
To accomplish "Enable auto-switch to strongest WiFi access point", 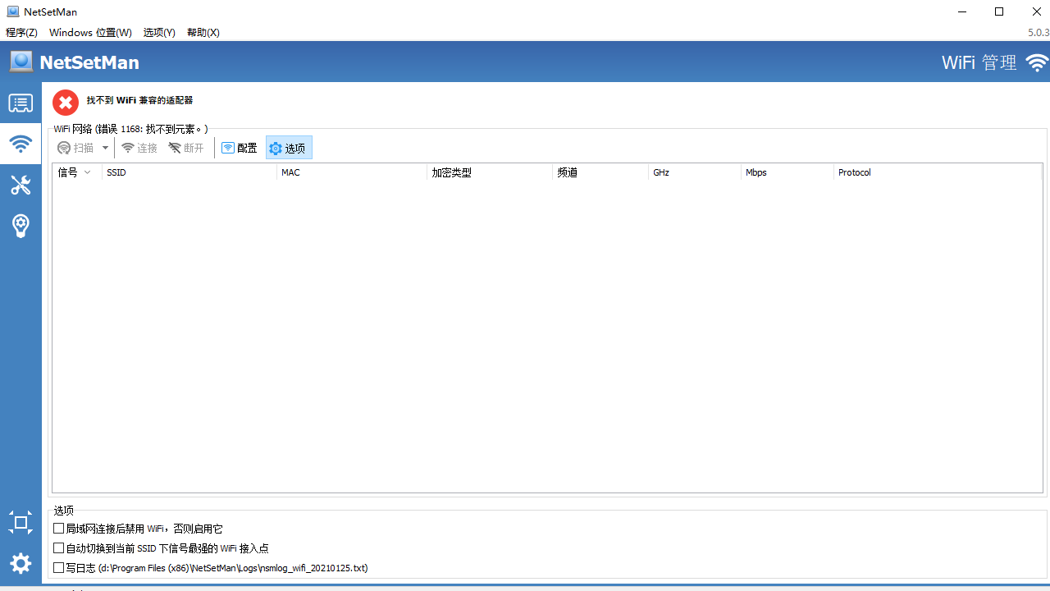I will click(58, 548).
